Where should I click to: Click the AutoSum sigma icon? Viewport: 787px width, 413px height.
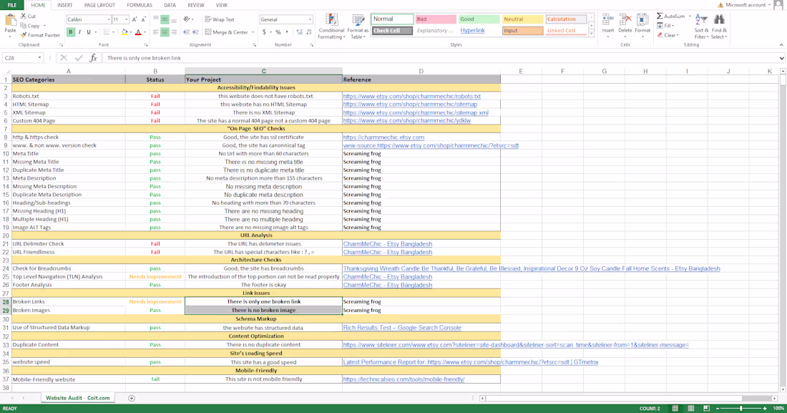660,16
